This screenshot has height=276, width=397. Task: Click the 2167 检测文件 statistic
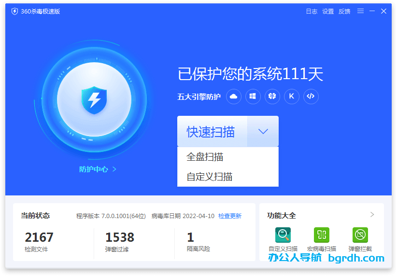click(x=39, y=242)
